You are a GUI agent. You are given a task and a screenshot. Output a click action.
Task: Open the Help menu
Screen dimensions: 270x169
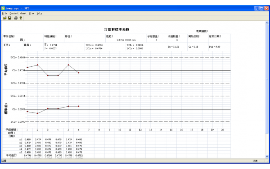coord(39,13)
